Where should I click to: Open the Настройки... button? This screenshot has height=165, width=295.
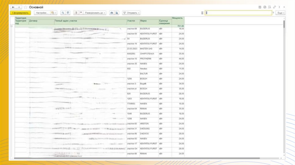tap(42, 13)
